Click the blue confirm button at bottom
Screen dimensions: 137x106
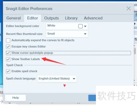(92, 98)
